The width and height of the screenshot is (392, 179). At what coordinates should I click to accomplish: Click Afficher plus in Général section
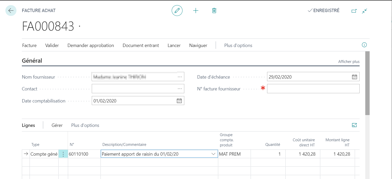coord(349,62)
